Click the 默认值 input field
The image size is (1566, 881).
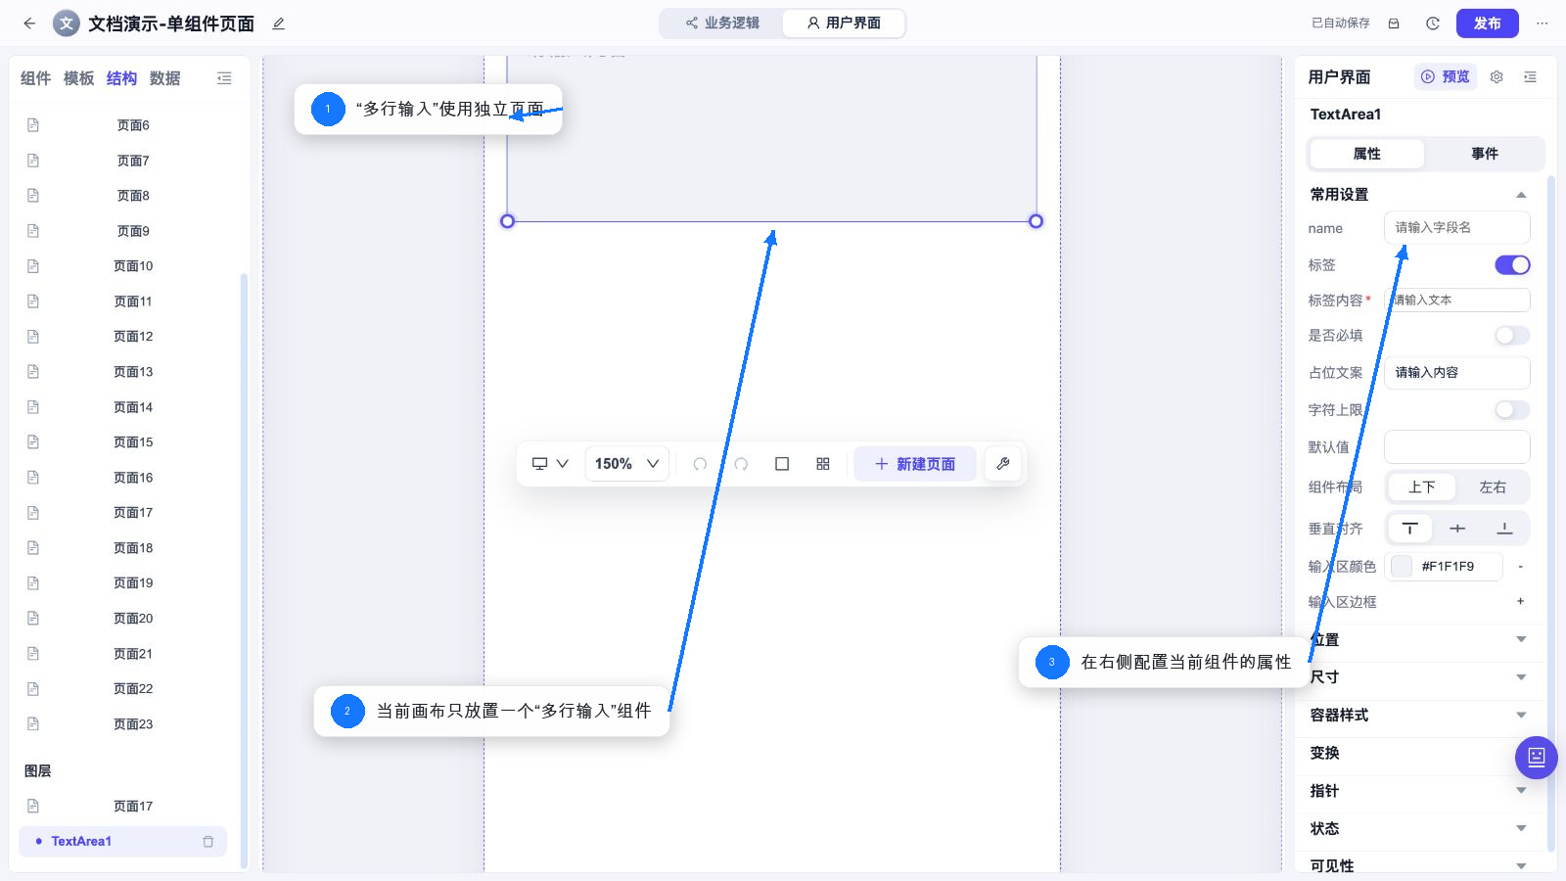1457,447
